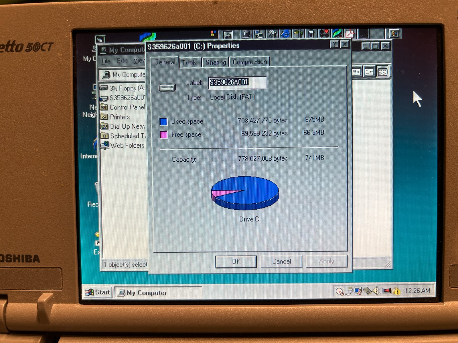Click the '1 object(s) selected' status bar text

(x=126, y=265)
